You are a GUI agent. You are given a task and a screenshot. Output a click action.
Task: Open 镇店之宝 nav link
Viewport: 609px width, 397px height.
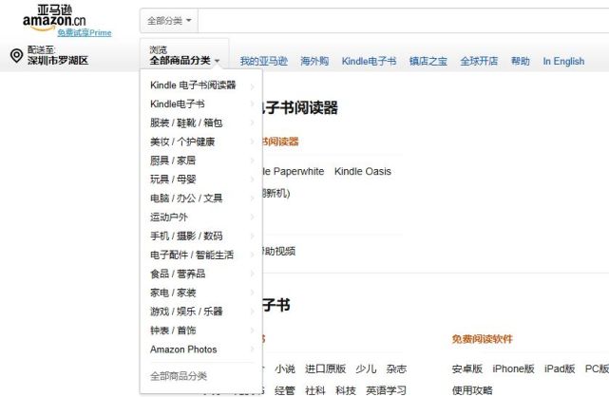tap(428, 61)
